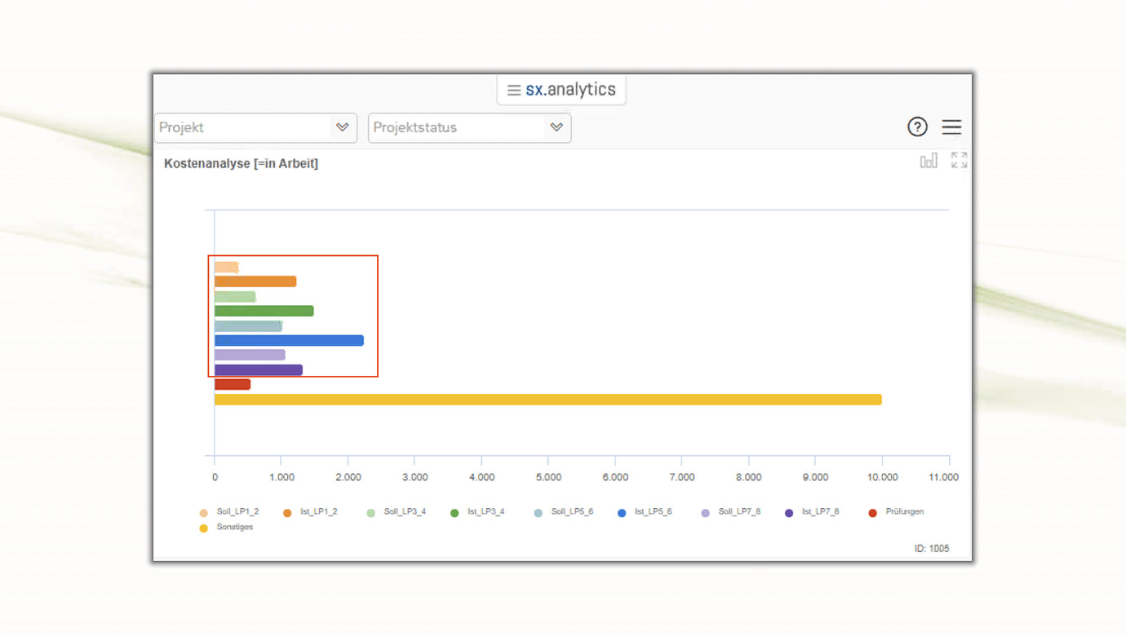Expand the Projektstatus dropdown
1126x636 pixels.
(x=556, y=127)
